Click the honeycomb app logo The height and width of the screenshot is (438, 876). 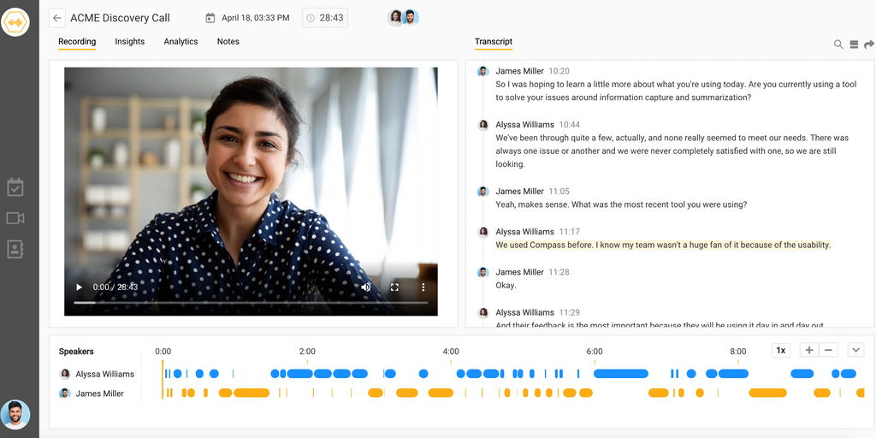coord(15,21)
